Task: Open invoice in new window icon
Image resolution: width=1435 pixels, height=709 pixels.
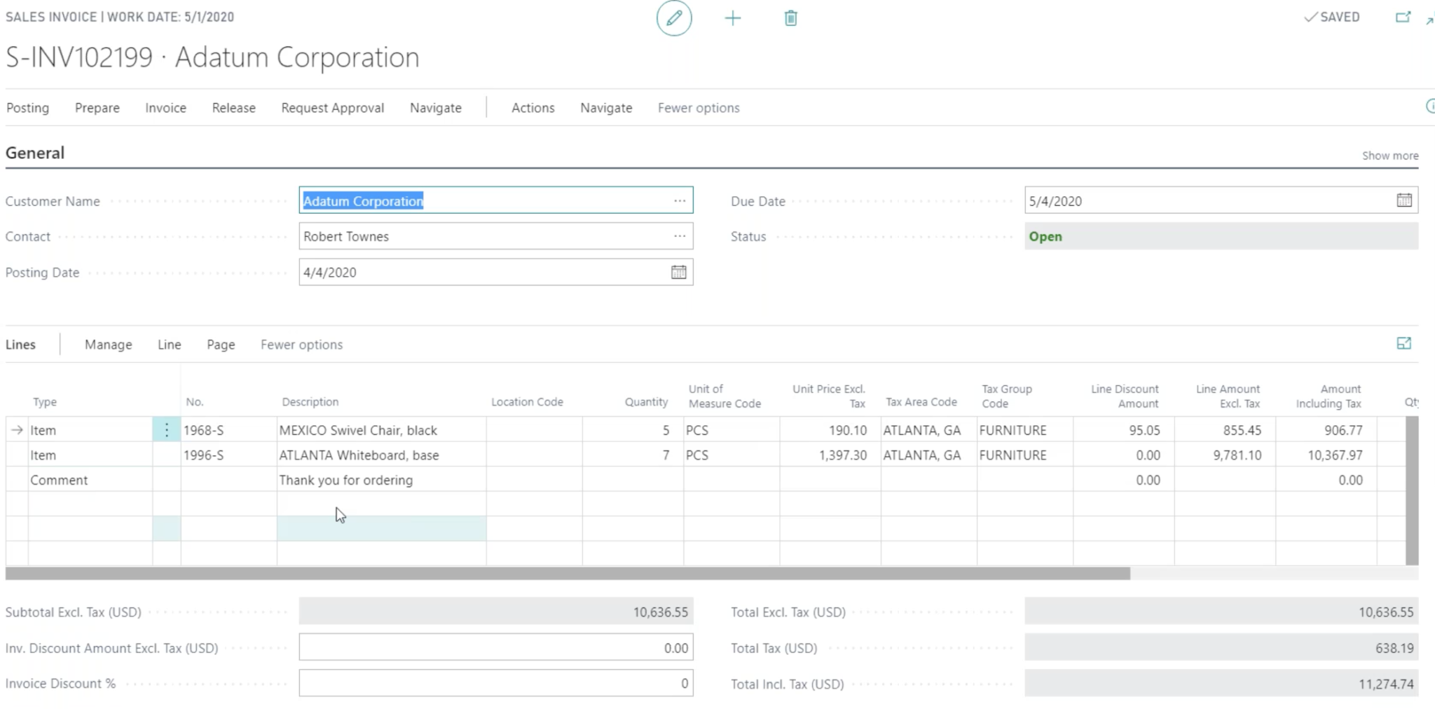Action: [x=1403, y=18]
